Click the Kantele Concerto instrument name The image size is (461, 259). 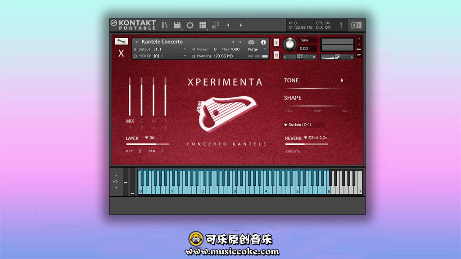162,42
